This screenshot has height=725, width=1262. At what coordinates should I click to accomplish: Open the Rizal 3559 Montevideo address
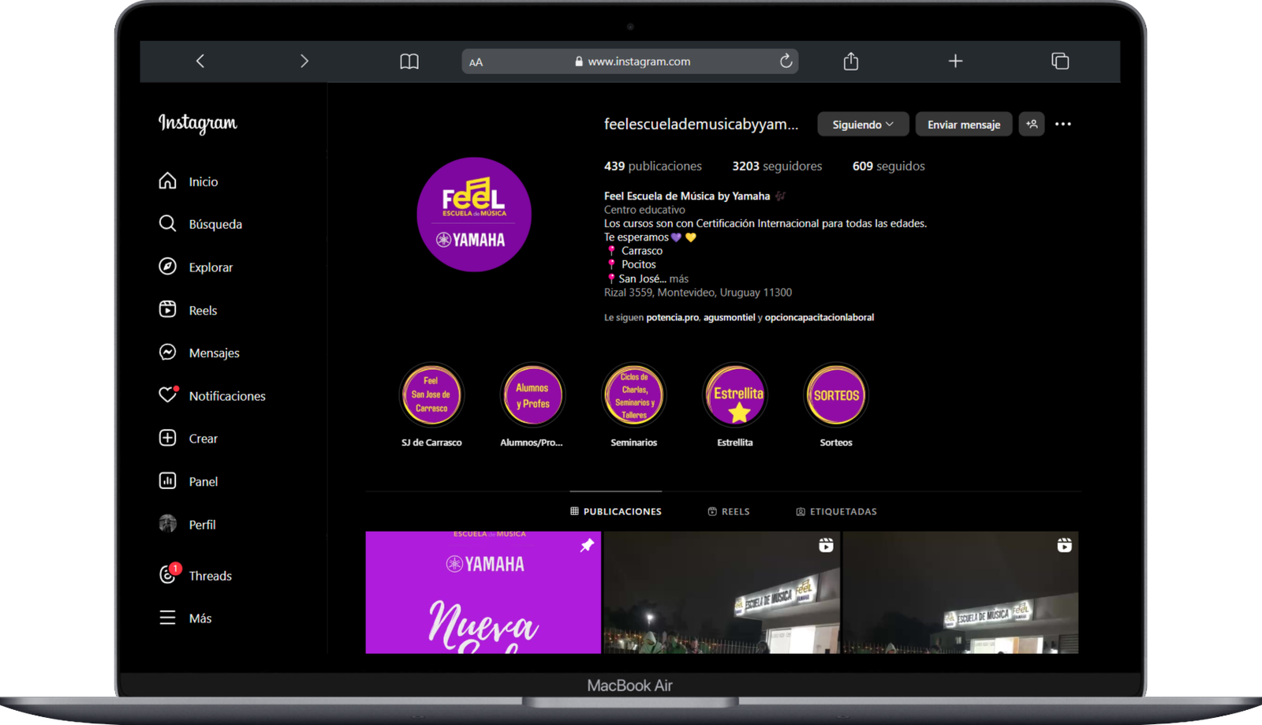698,293
